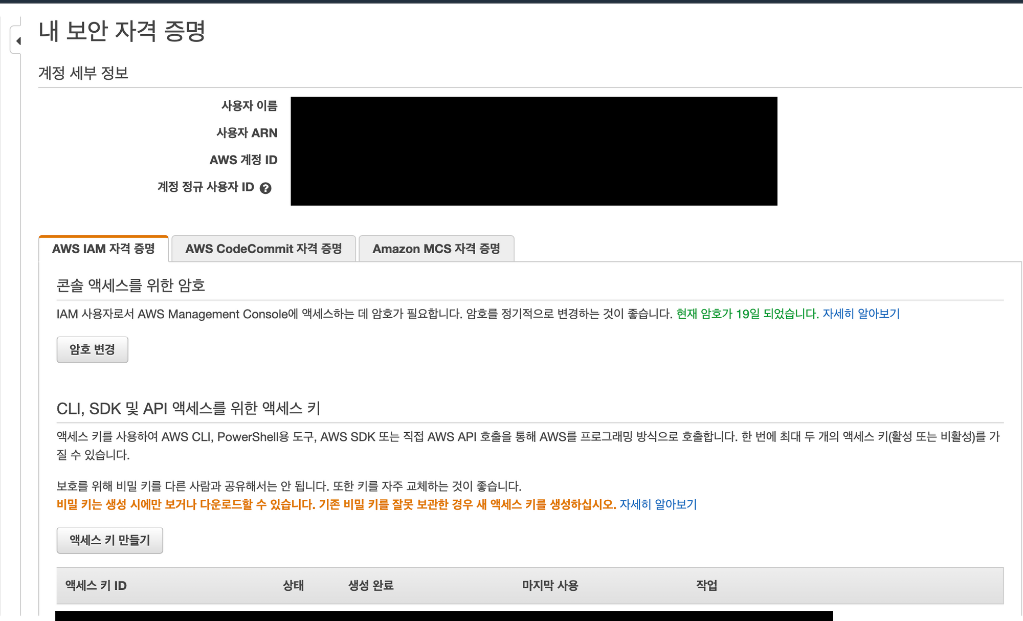Image resolution: width=1023 pixels, height=621 pixels.
Task: Click help icon beside 계정 정규 사용자 ID
Action: 265,188
